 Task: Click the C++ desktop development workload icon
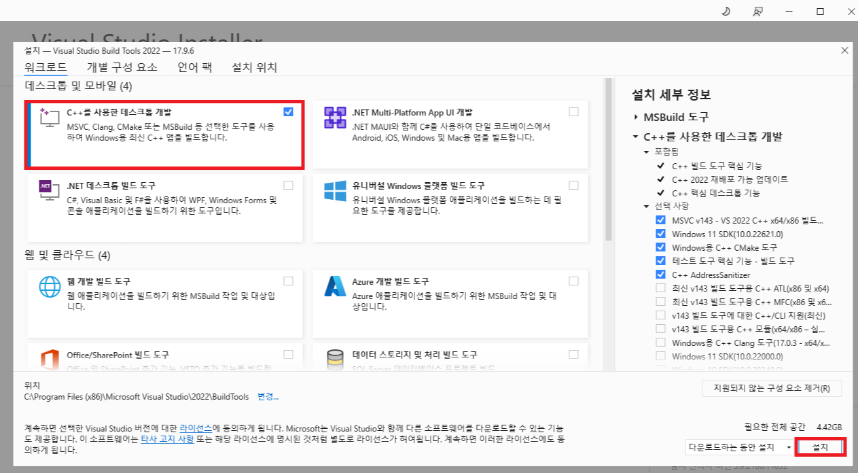pyautogui.click(x=50, y=118)
